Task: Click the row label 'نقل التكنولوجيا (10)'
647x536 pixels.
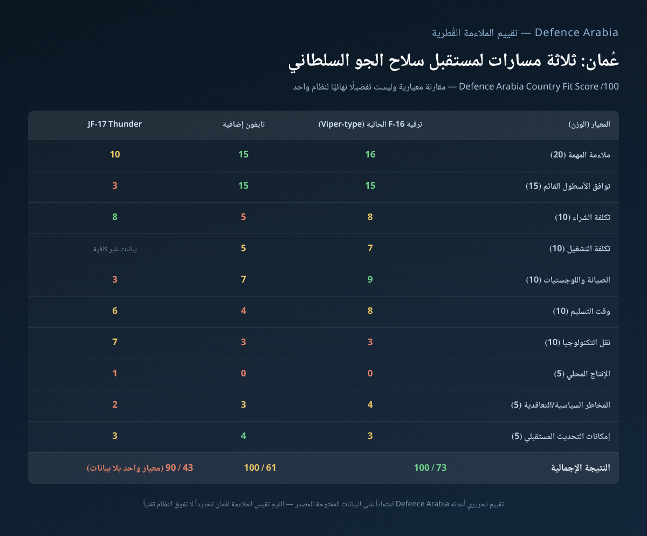Action: 578,342
